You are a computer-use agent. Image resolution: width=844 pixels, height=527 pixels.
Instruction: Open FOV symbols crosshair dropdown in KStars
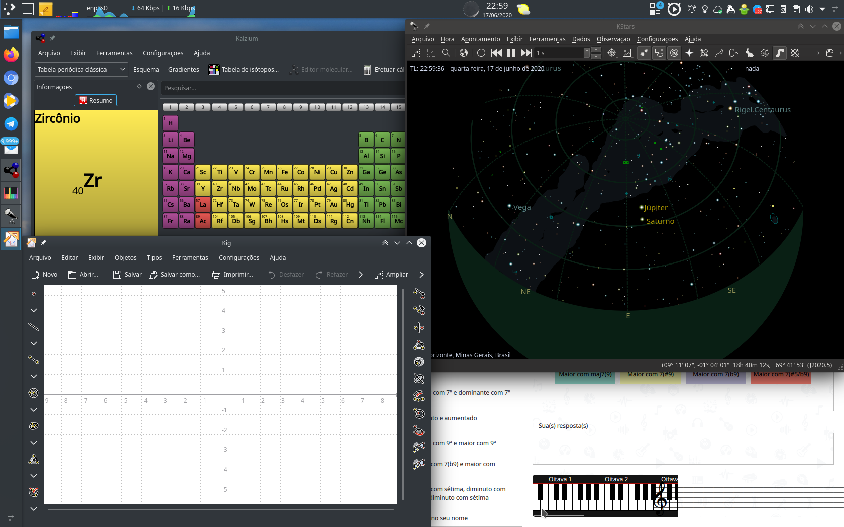(x=612, y=53)
